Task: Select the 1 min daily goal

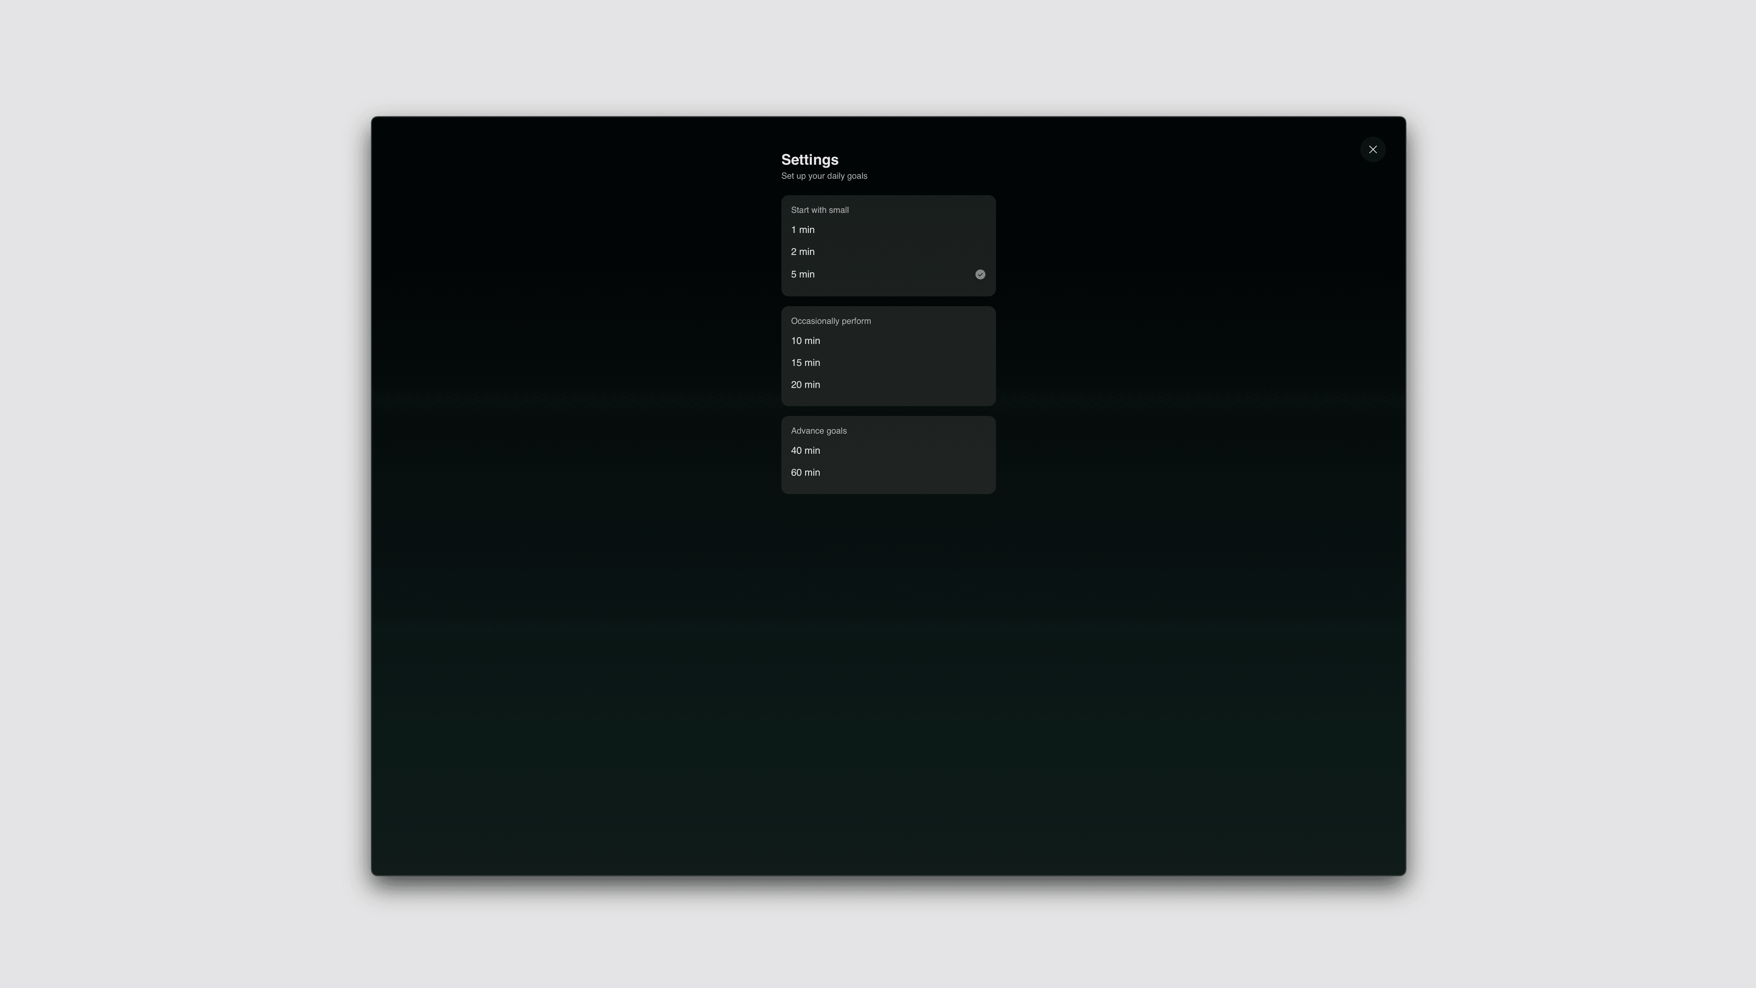Action: [802, 230]
